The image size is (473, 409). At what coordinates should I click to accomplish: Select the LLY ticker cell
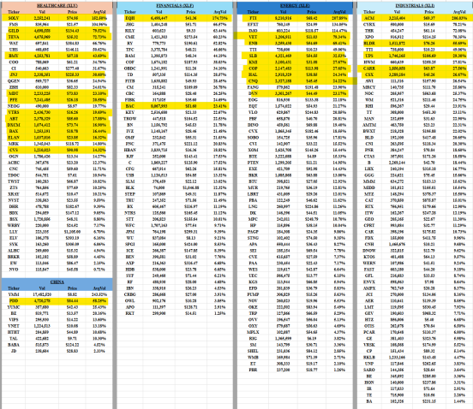14,232
